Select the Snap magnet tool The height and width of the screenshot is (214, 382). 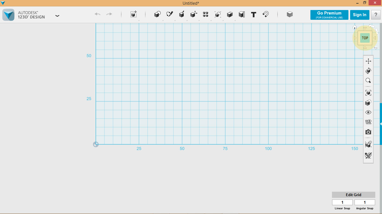point(266,14)
